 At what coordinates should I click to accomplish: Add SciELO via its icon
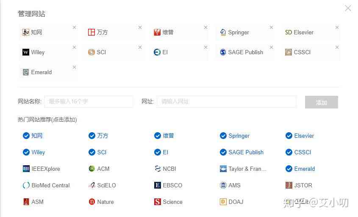(x=92, y=185)
